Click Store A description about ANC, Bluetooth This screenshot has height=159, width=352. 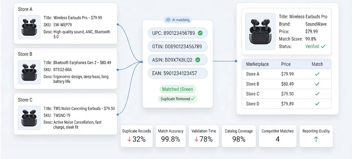coord(82,34)
